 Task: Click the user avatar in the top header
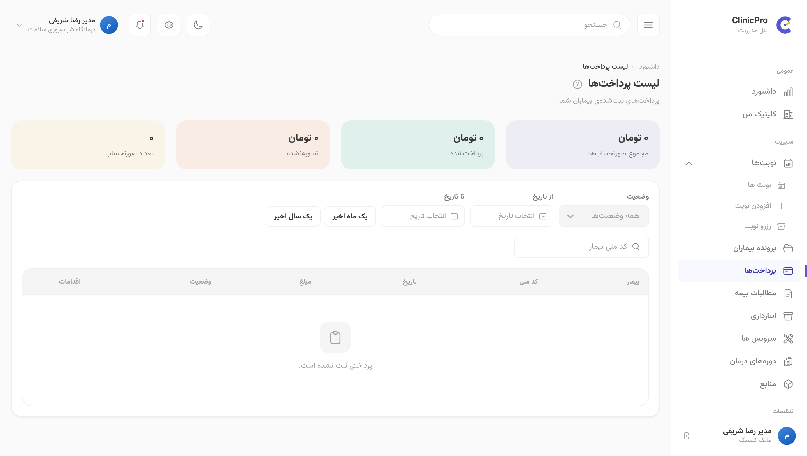[109, 25]
